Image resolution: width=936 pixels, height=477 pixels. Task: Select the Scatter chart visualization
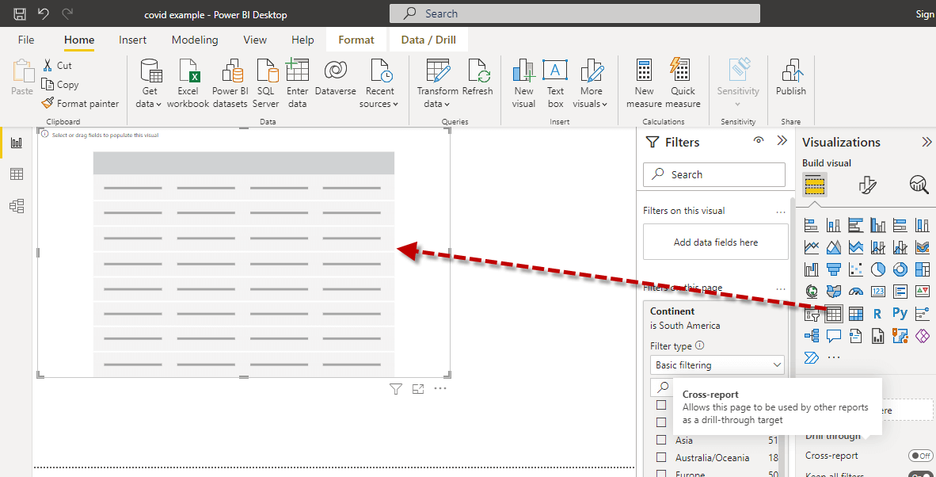pos(856,269)
